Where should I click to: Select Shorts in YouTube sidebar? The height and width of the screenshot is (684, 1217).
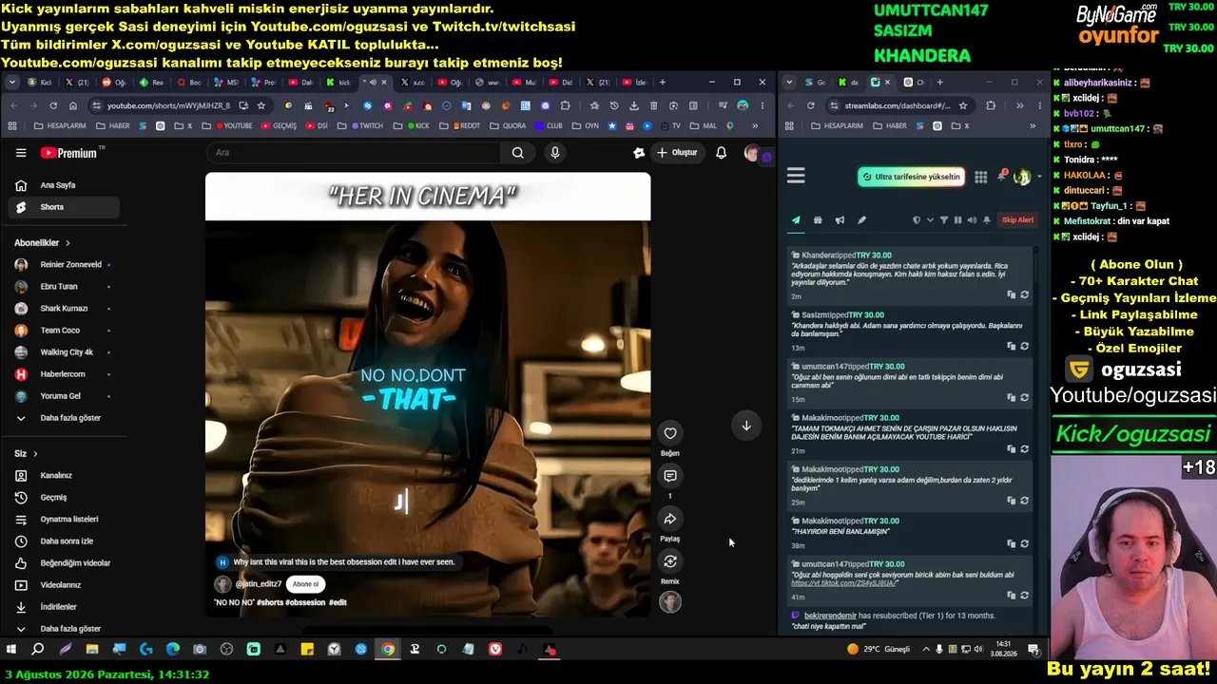click(64, 207)
